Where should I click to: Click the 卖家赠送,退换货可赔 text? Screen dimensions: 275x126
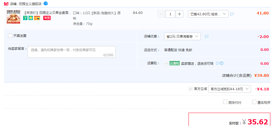coord(197,63)
